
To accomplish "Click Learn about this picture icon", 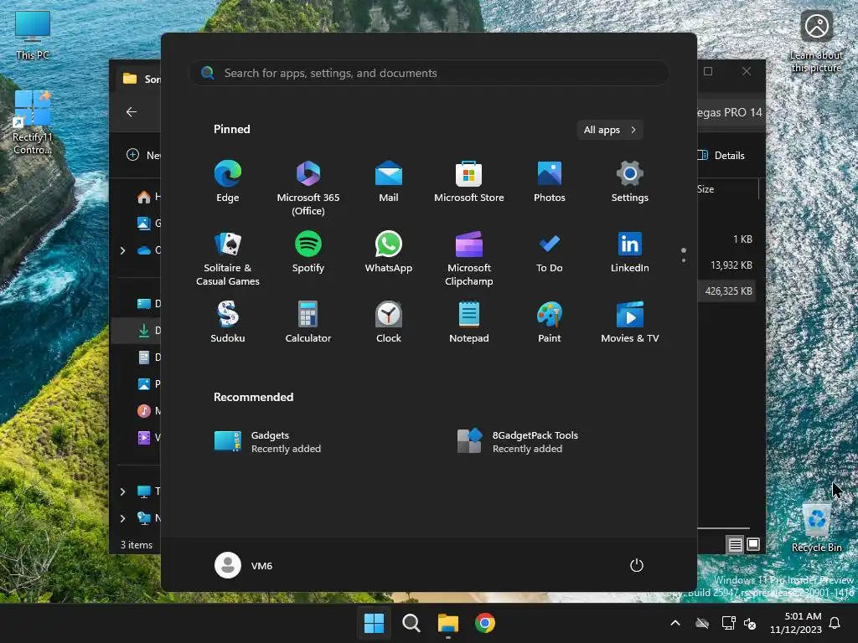I will 816,41.
